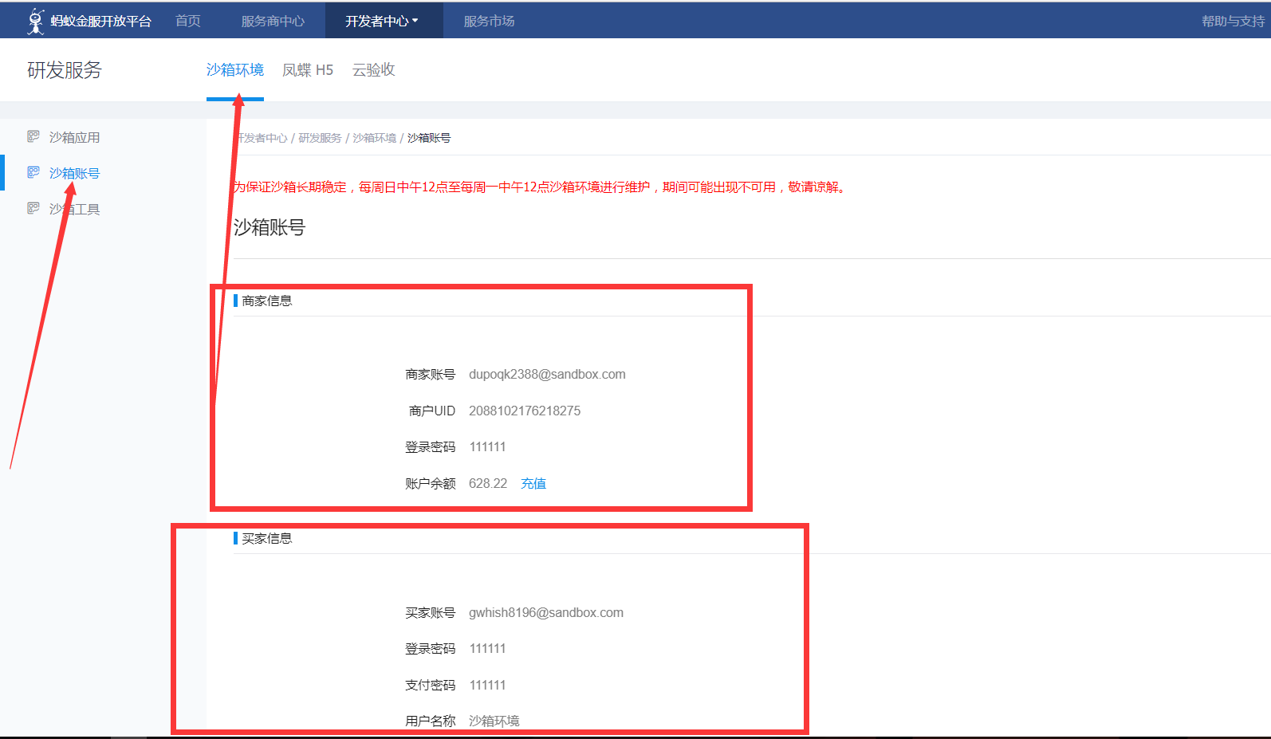Click the icon beside 沙箱工具
1271x739 pixels.
coord(33,208)
